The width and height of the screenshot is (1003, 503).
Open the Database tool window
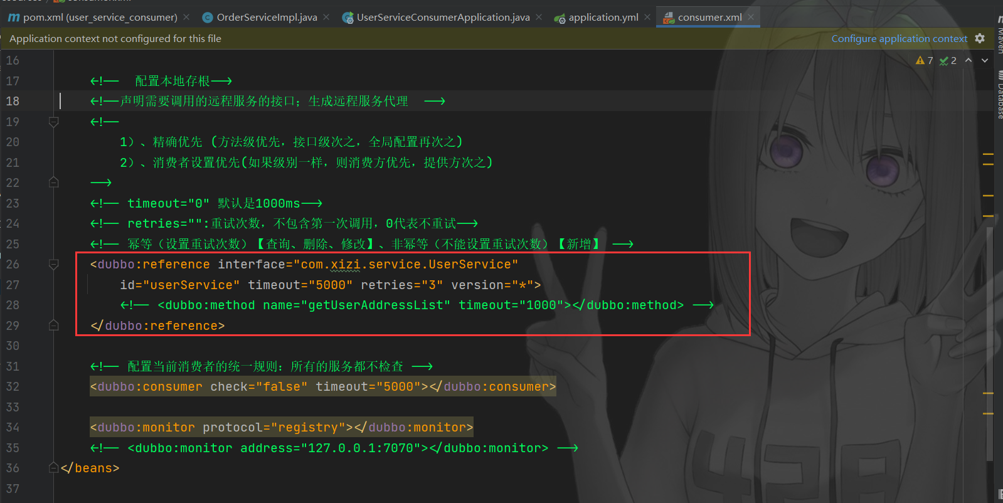[x=999, y=95]
